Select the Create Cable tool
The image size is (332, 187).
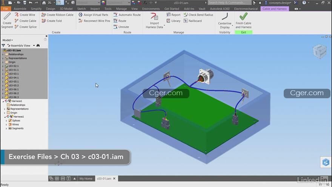pyautogui.click(x=25, y=21)
